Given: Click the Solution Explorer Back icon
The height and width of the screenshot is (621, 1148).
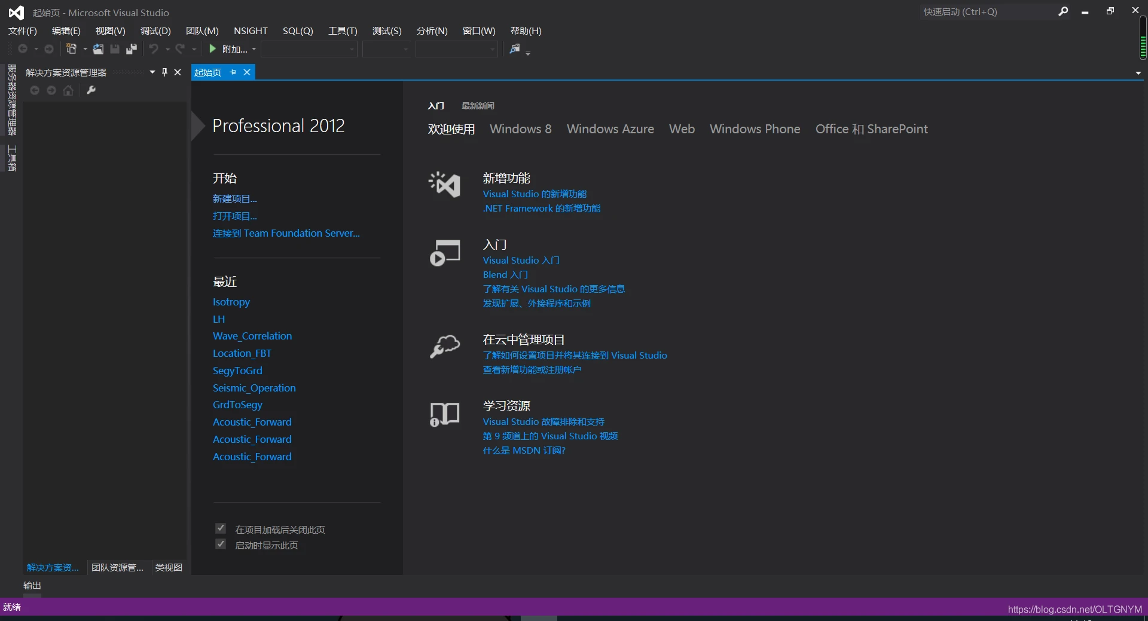Looking at the screenshot, I should tap(35, 90).
